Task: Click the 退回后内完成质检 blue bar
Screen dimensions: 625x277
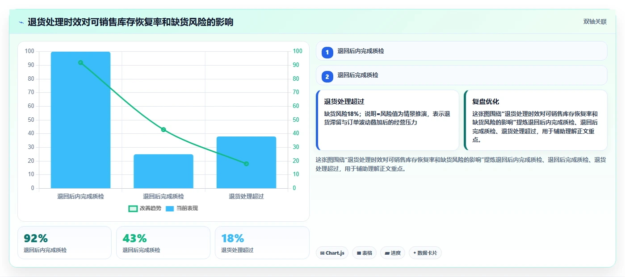Action: click(80, 120)
